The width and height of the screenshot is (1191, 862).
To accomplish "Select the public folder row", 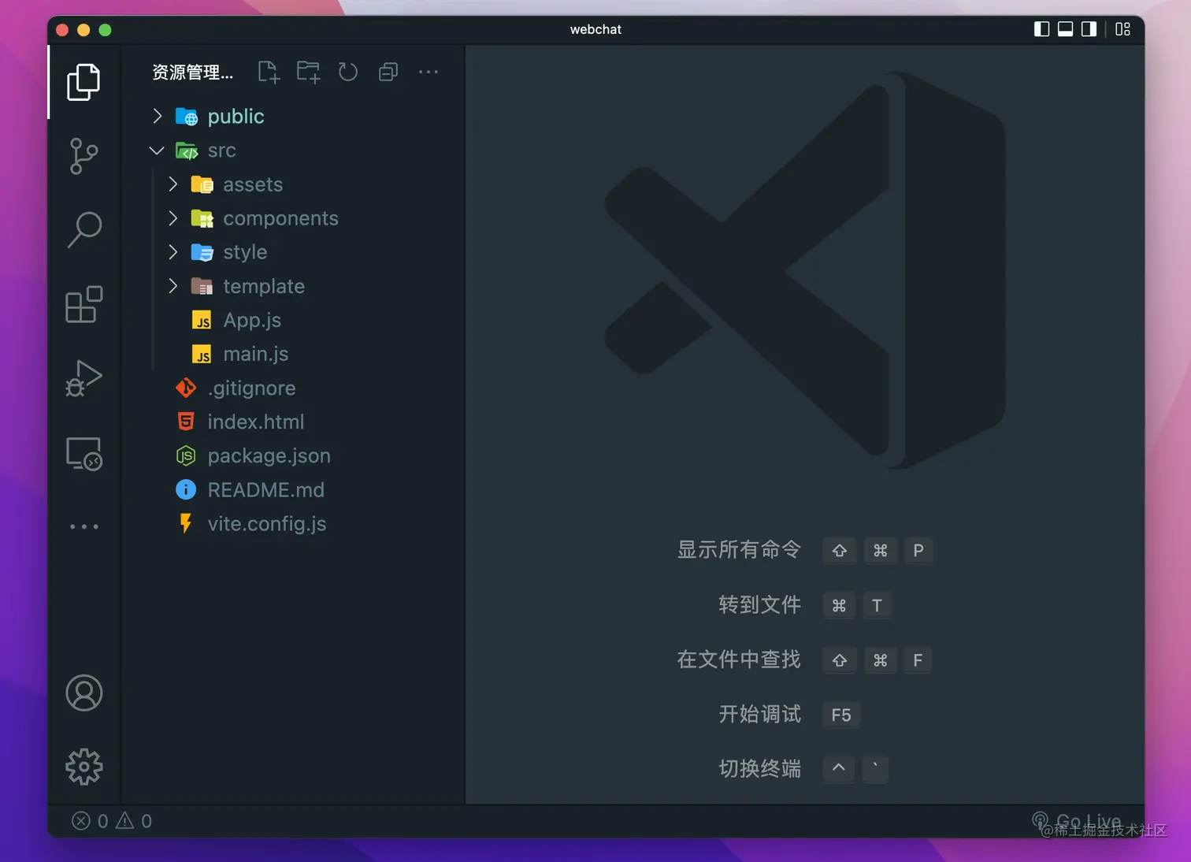I will tap(293, 117).
